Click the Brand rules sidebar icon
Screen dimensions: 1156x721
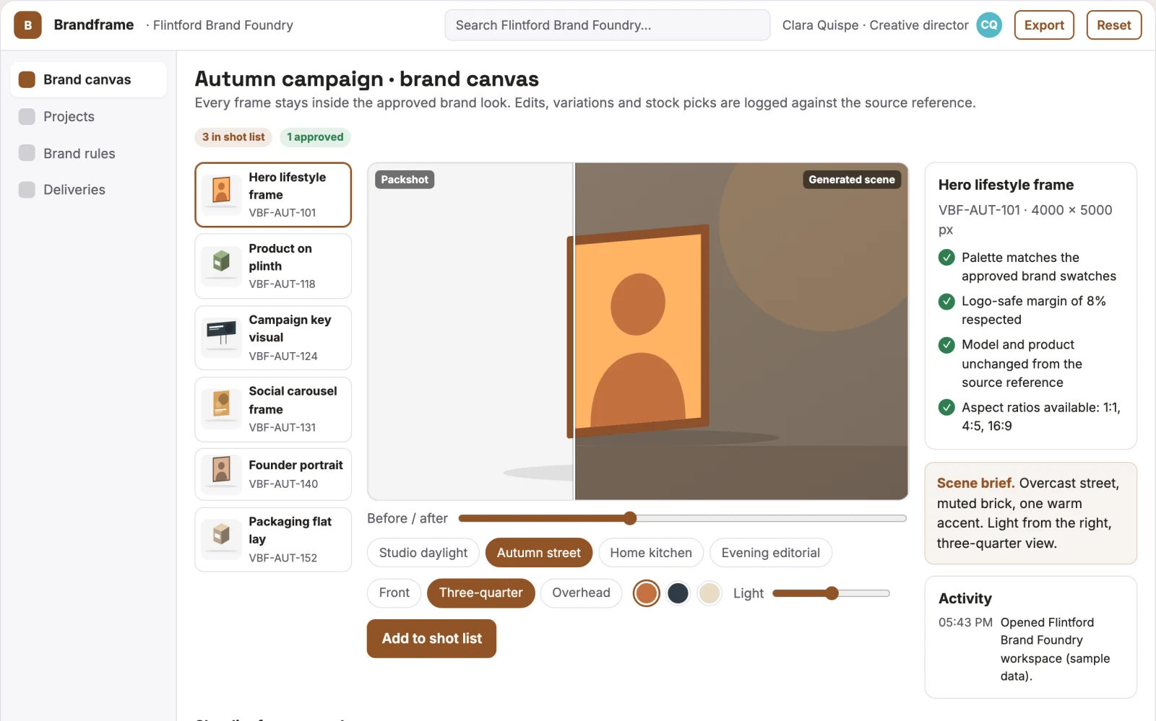click(27, 153)
